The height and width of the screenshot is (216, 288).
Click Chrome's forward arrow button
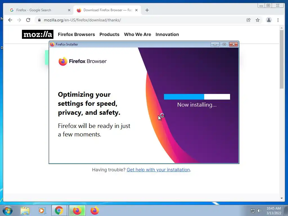19,20
